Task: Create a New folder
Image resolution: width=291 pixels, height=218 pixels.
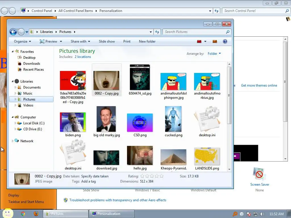Action: 147,41
